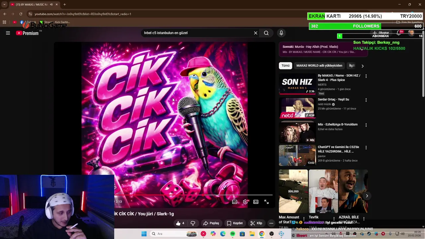Toggle theater mode in the player

[x=256, y=202]
